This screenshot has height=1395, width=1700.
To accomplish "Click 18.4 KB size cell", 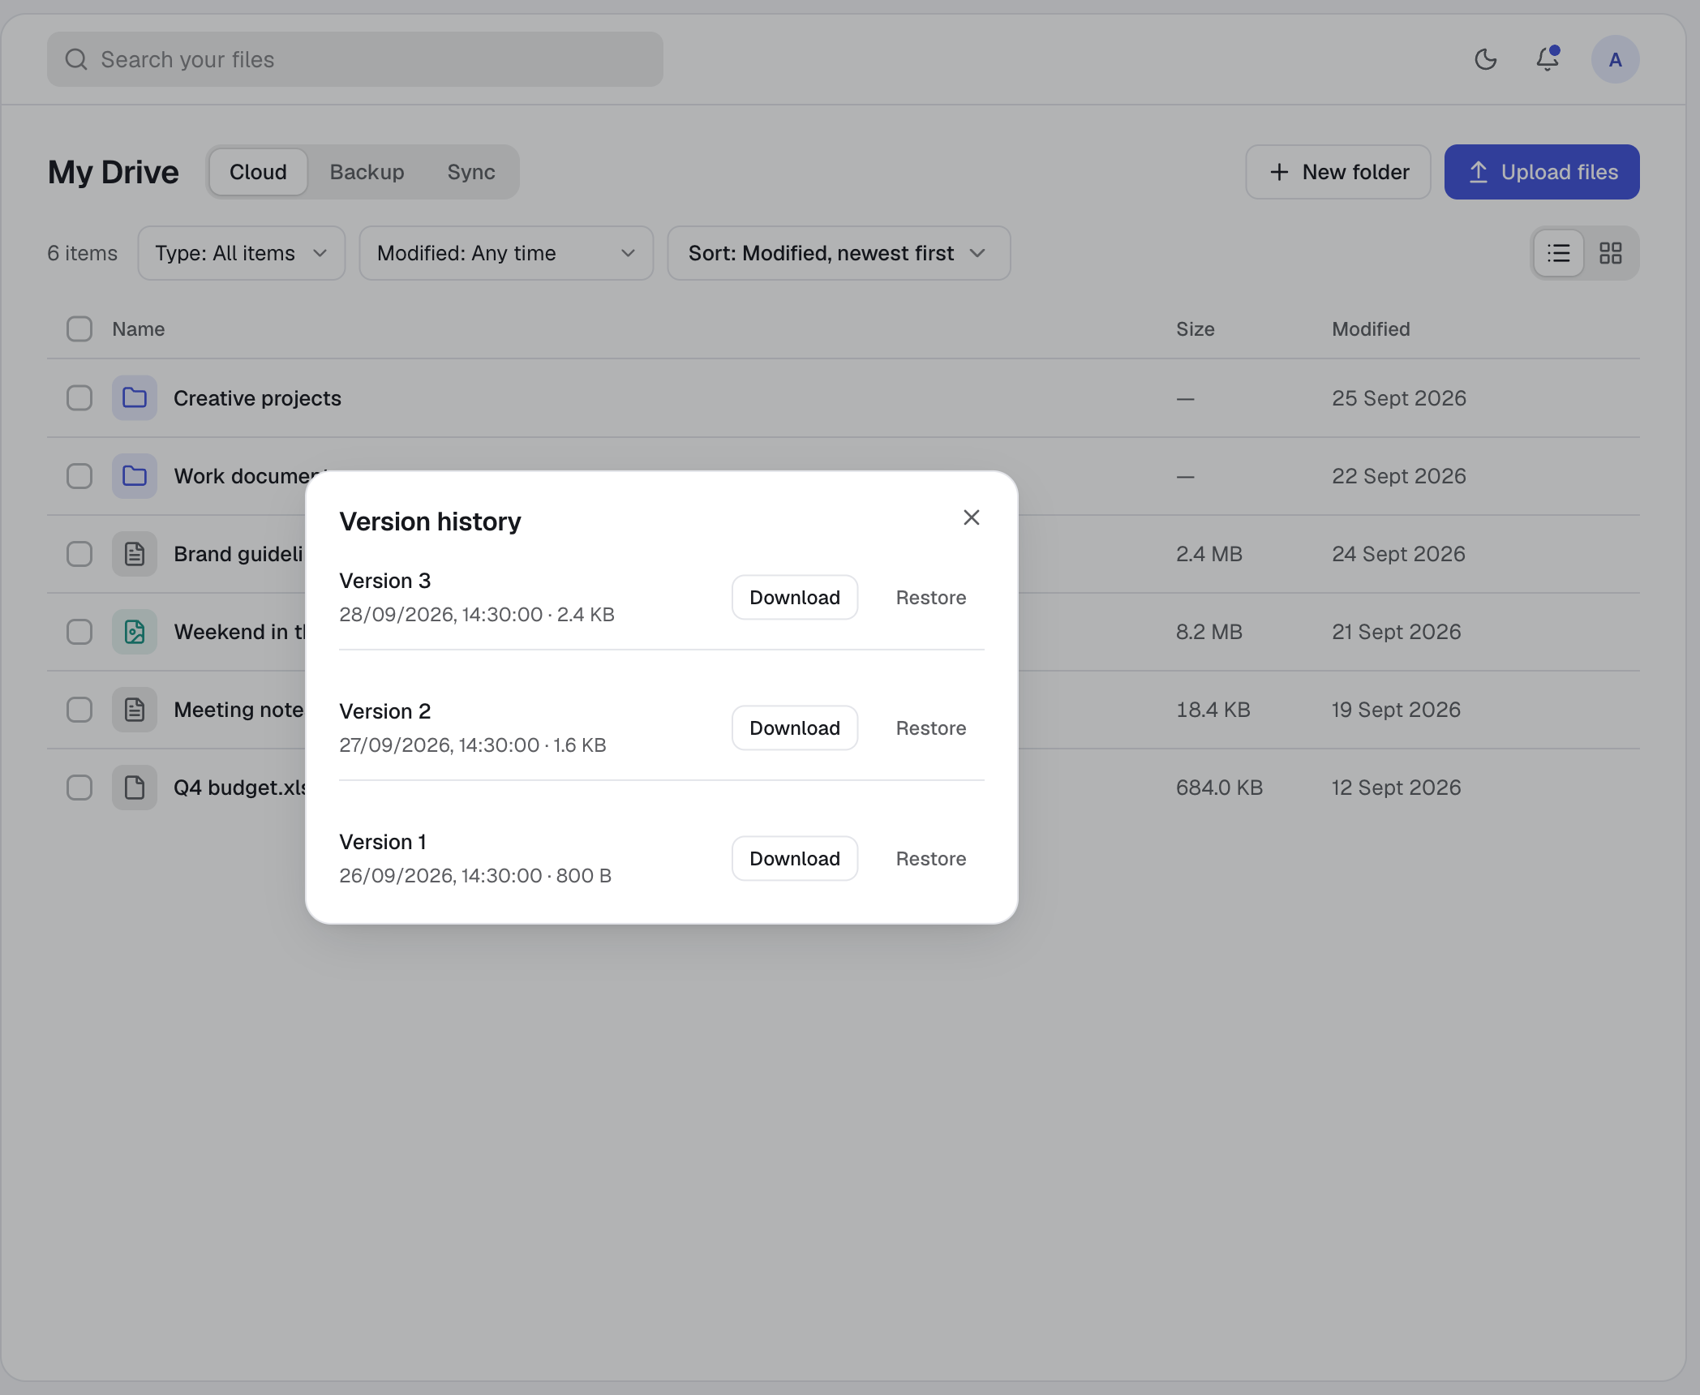I will pyautogui.click(x=1213, y=710).
